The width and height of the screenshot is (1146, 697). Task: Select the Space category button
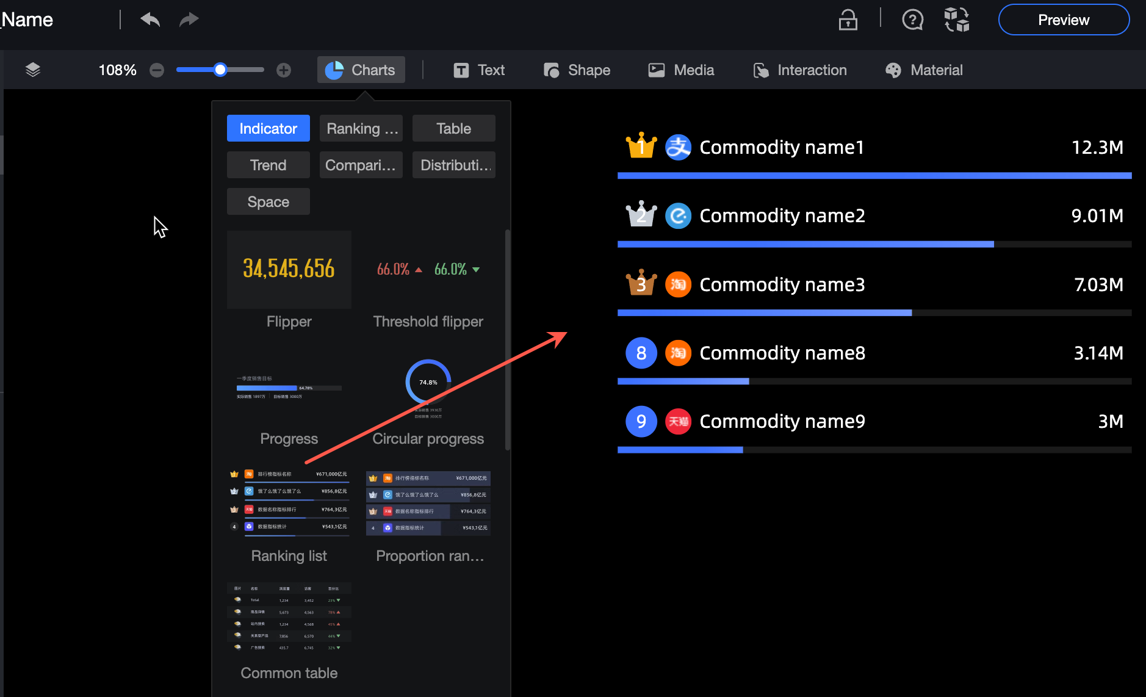(268, 201)
